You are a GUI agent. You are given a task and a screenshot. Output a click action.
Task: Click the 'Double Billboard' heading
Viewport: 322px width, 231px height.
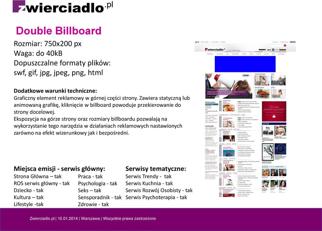(x=59, y=31)
